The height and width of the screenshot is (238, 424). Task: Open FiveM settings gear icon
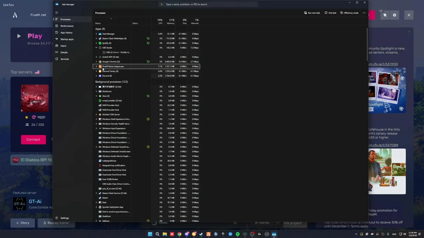point(395,15)
